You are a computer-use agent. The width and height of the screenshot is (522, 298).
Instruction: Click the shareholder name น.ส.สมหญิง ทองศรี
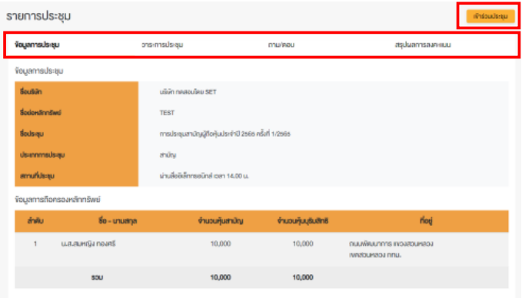tap(88, 243)
